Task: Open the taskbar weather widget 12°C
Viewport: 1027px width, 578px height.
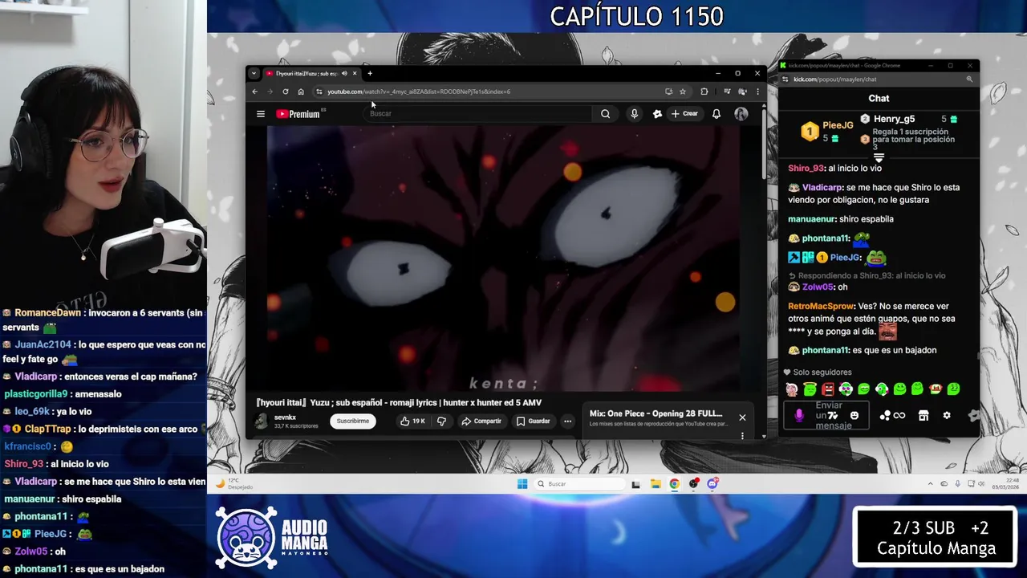Action: [x=234, y=484]
